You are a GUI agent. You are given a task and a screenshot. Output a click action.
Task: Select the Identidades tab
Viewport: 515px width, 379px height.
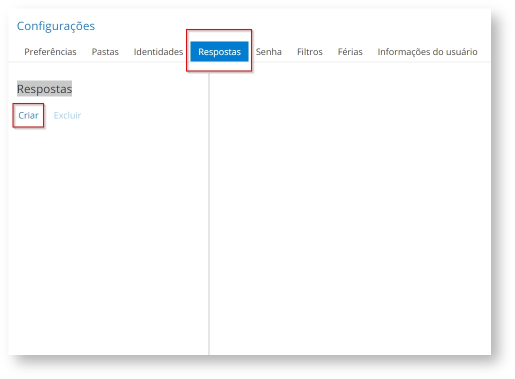click(158, 52)
